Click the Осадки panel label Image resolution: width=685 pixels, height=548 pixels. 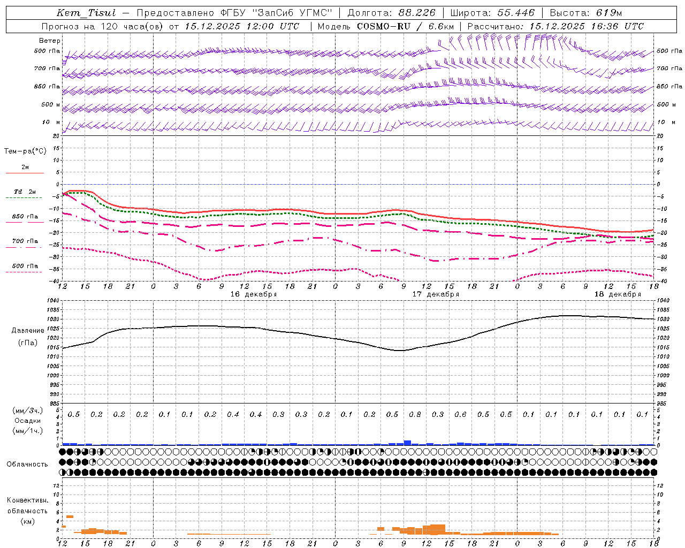tap(27, 421)
